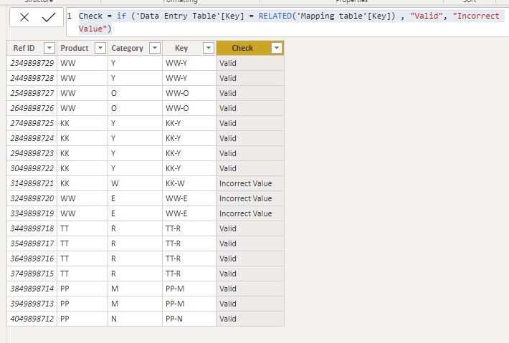The image size is (509, 343).
Task: Select Incorrect Value in the KK-W row
Action: click(250, 183)
